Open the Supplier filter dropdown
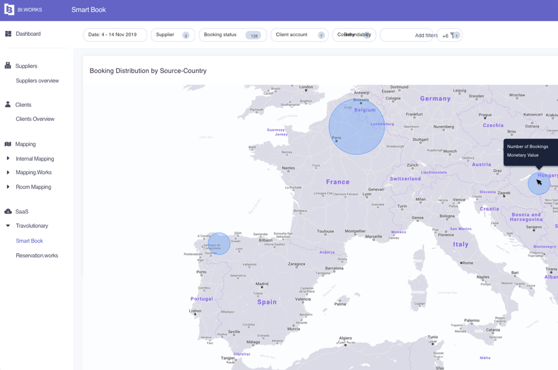The width and height of the screenshot is (558, 370). pos(172,35)
